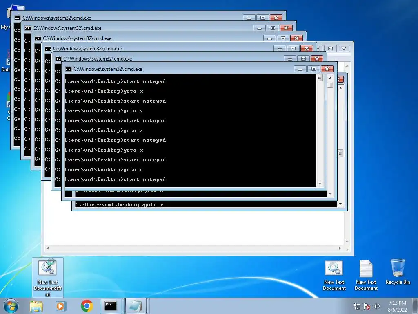Click Notepad's vertical scroll-down arrow
The image size is (418, 314).
pyautogui.click(x=347, y=241)
